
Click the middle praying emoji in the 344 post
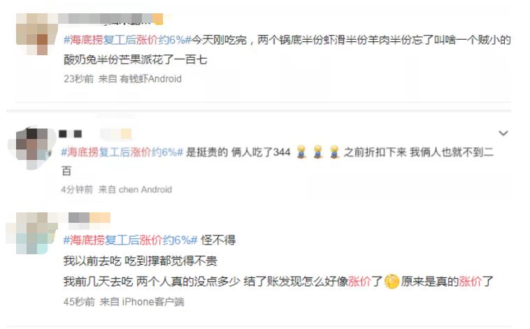click(317, 152)
